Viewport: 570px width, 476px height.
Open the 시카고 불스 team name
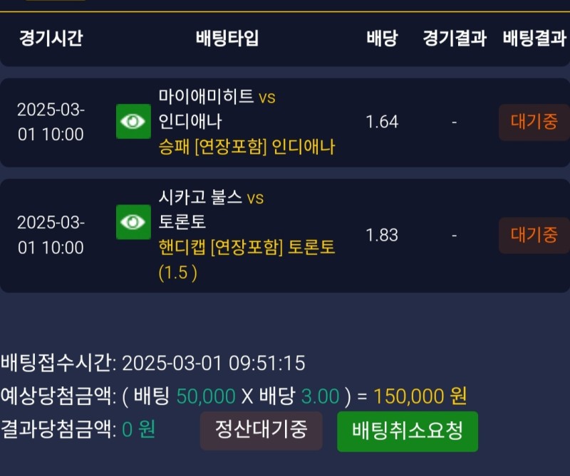click(200, 198)
